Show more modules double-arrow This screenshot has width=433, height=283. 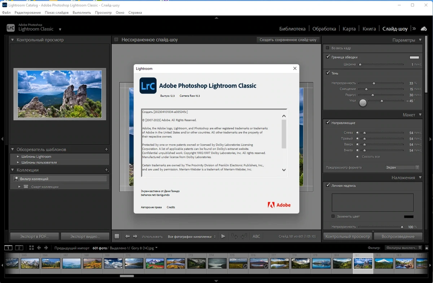[414, 29]
